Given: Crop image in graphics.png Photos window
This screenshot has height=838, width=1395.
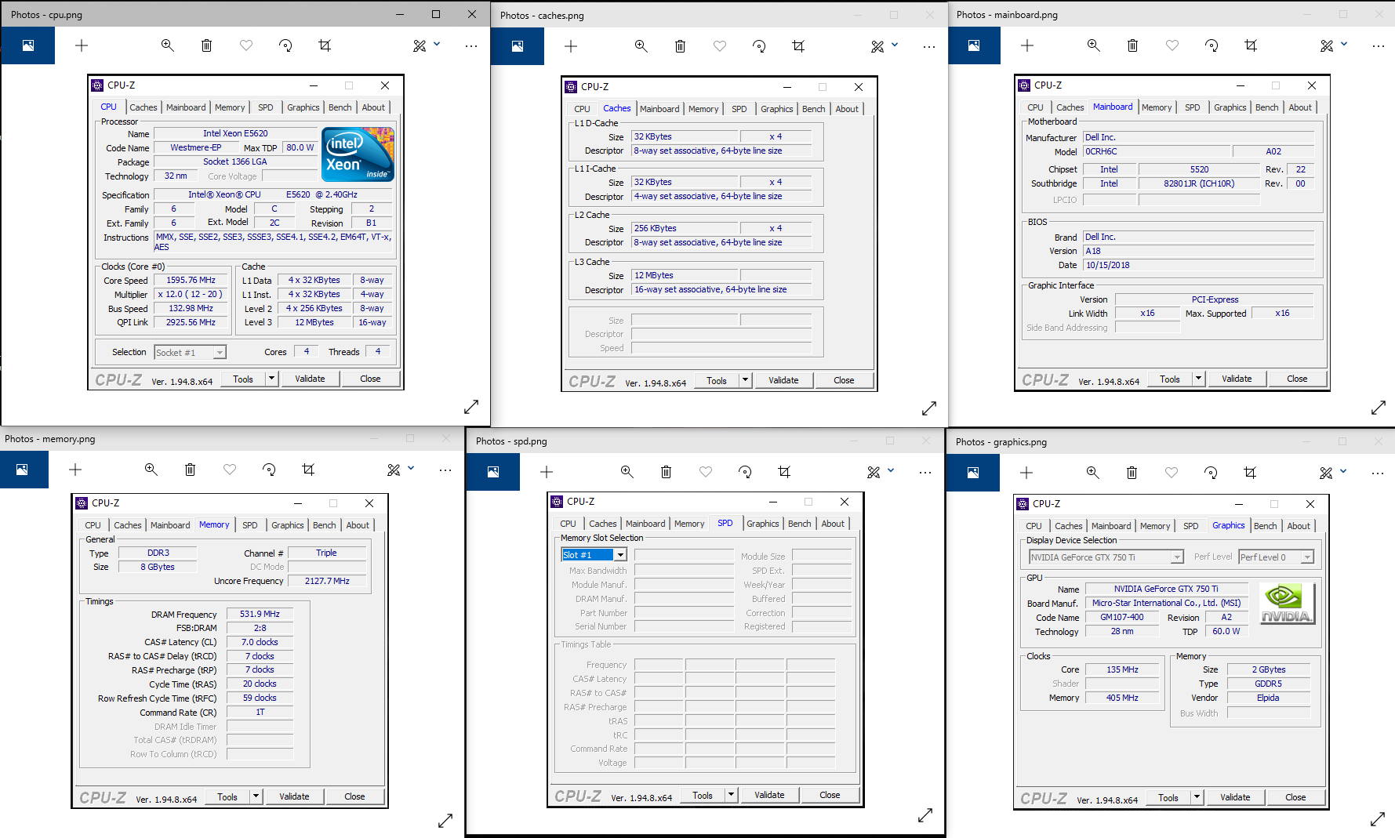Looking at the screenshot, I should pyautogui.click(x=1250, y=473).
